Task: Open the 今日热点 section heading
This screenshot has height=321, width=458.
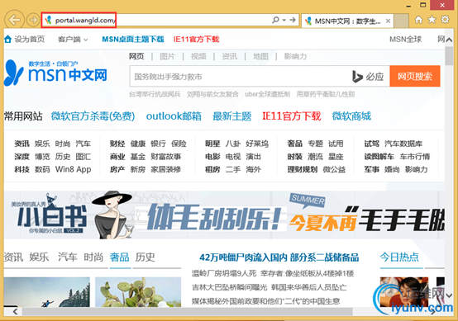Action: pos(399,257)
